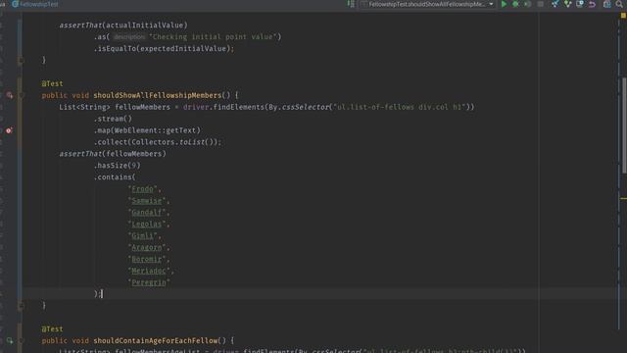Image resolution: width=627 pixels, height=353 pixels.
Task: Open Search Everywhere magnifier
Action: pyautogui.click(x=619, y=4)
